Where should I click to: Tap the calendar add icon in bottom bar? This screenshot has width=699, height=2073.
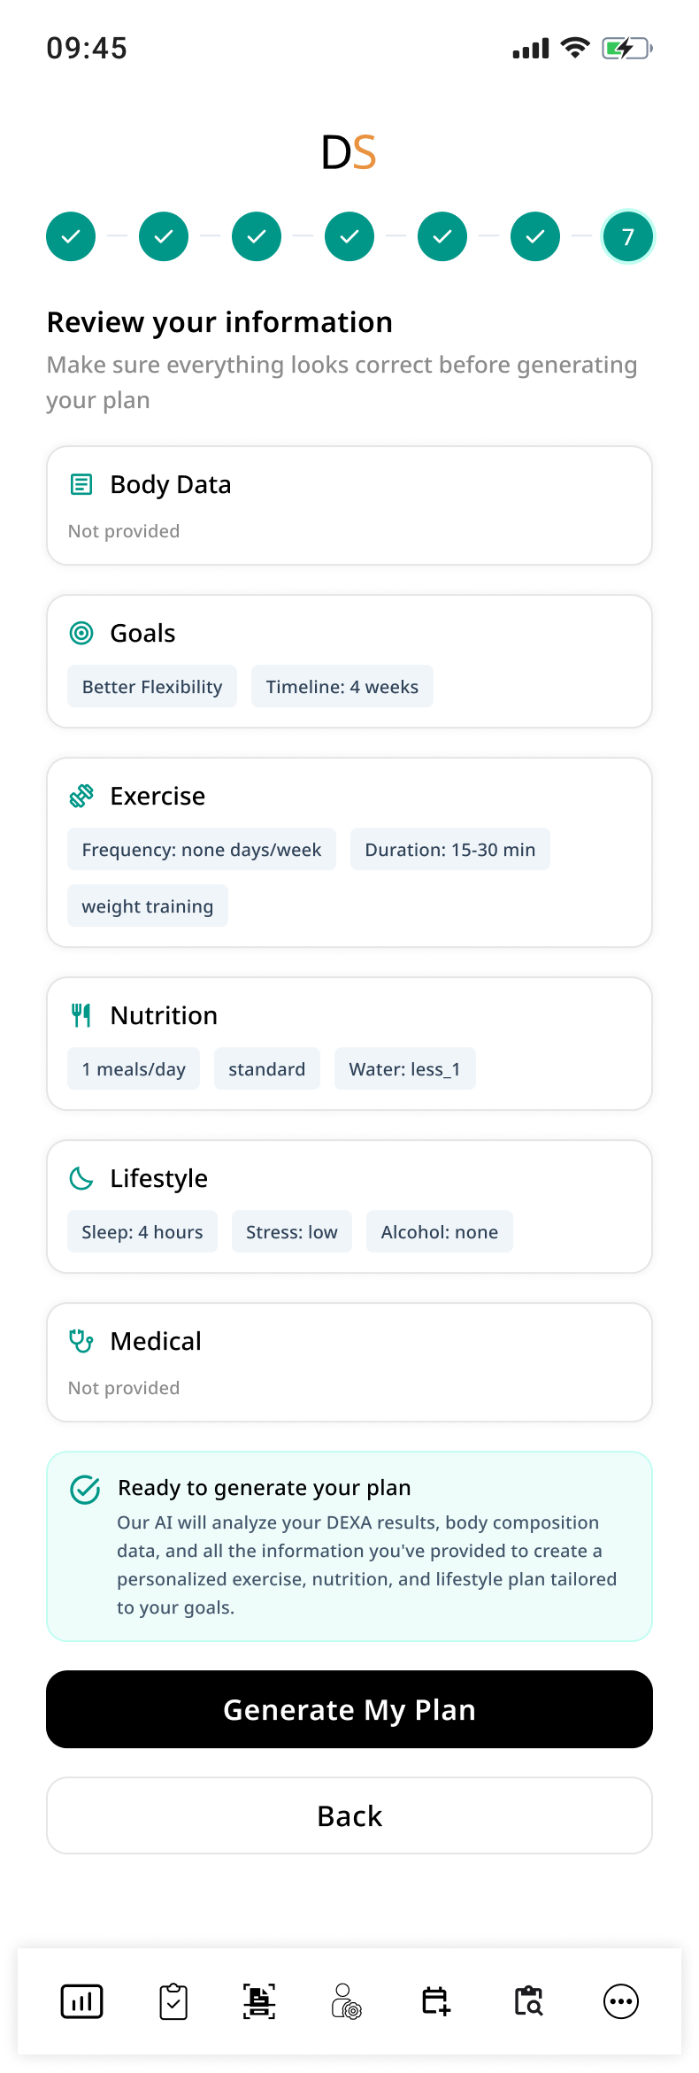pos(436,2001)
